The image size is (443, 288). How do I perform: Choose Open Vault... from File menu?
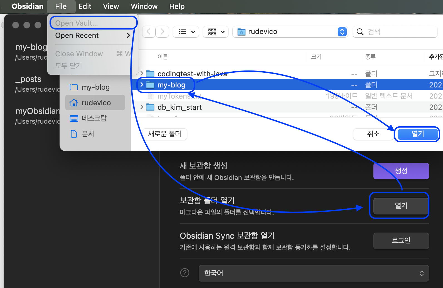[x=93, y=23]
